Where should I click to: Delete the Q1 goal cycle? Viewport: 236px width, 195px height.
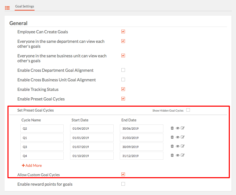(x=172, y=137)
